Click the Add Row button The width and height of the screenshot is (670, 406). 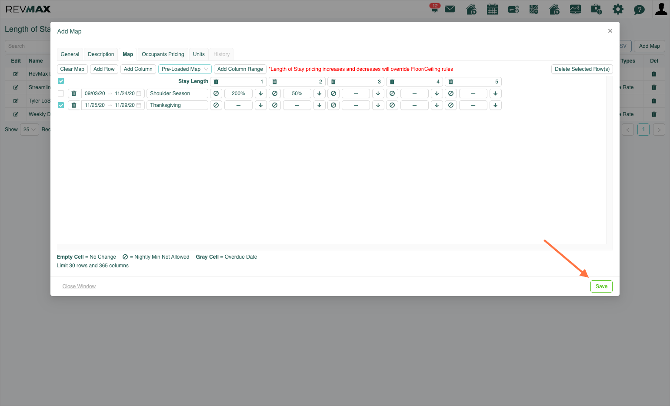pyautogui.click(x=104, y=69)
